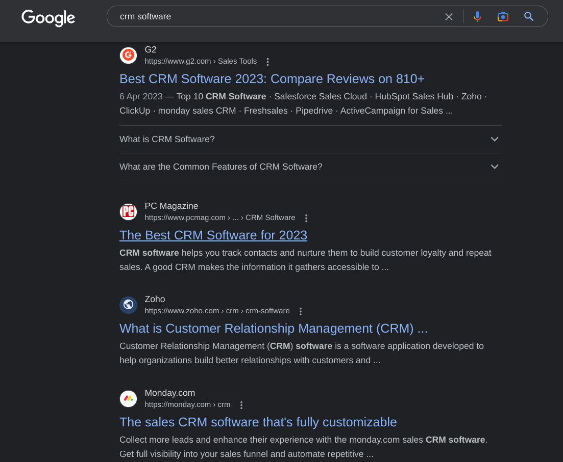Open more options for Monday.com result

241,404
